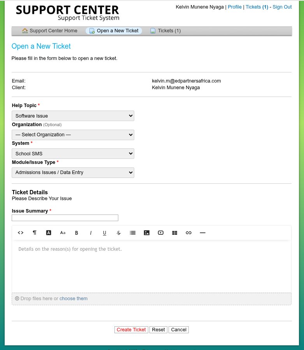
Task: Focus the Issue Summary input field
Action: point(65,218)
